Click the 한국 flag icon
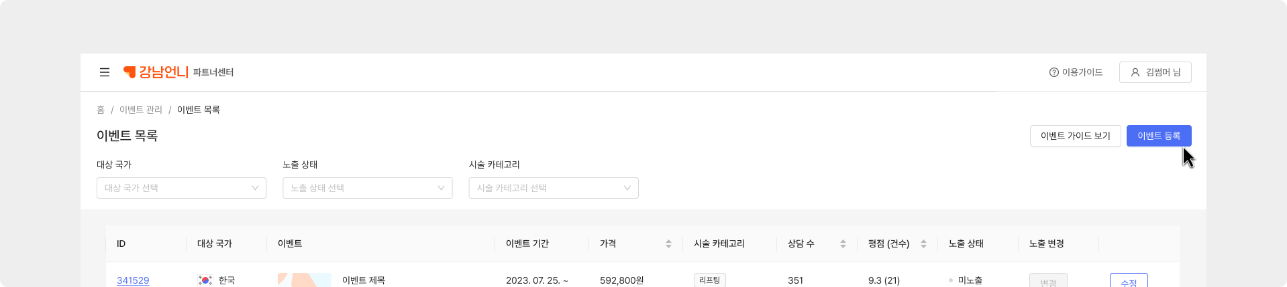The height and width of the screenshot is (287, 1287). (x=205, y=280)
